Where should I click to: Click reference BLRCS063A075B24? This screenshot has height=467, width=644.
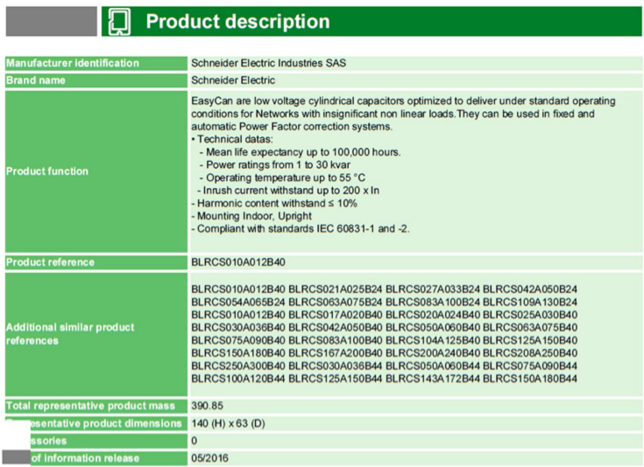tap(335, 303)
